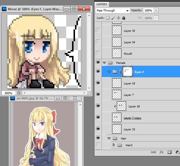Select the Layer 33 thumbnail

pyautogui.click(x=117, y=129)
